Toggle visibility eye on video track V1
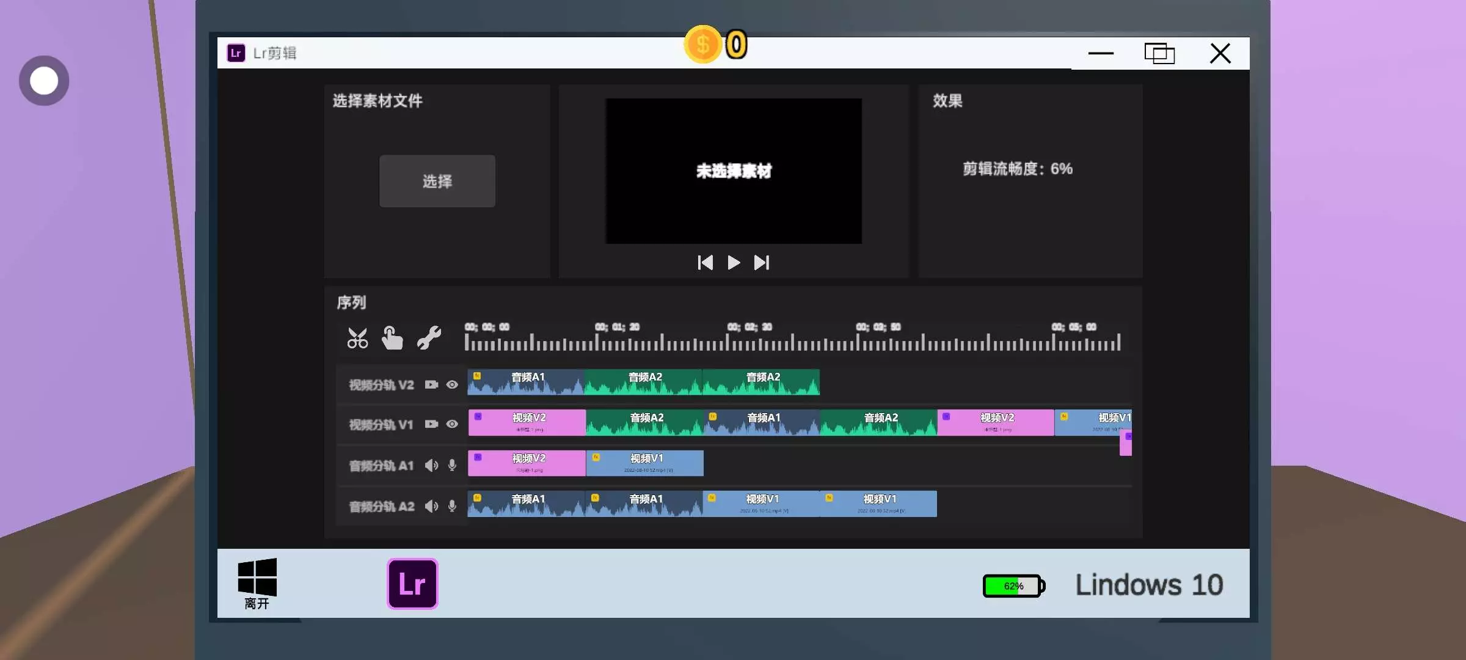 pyautogui.click(x=452, y=424)
